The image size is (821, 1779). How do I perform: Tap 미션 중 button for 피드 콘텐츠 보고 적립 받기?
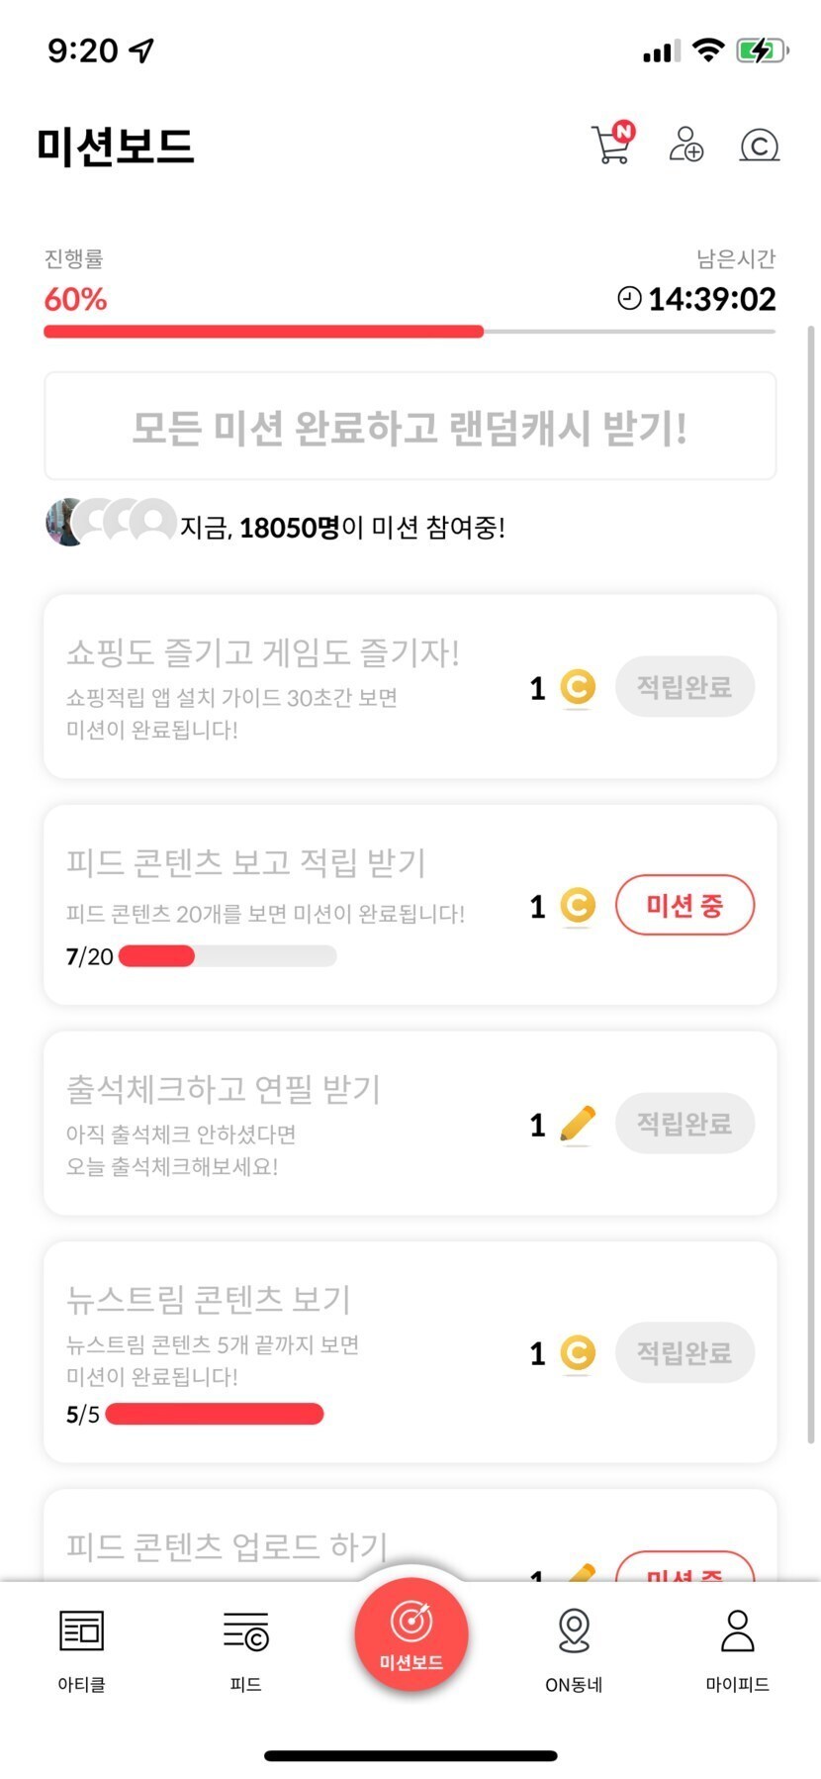click(684, 905)
